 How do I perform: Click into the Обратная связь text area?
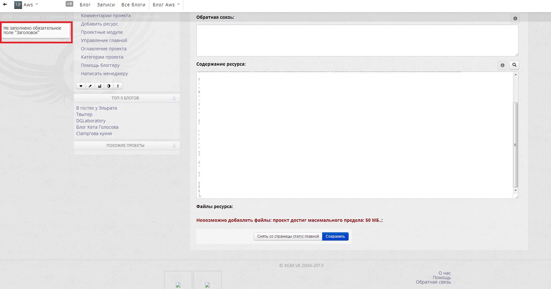(357, 40)
